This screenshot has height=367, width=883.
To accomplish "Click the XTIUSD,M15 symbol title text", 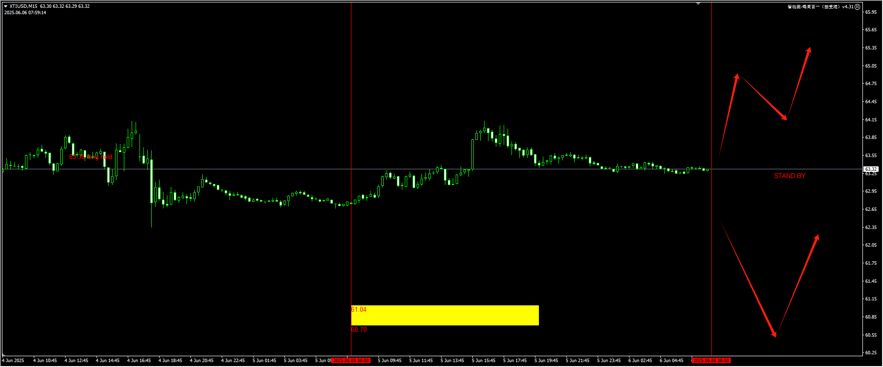I will (23, 6).
